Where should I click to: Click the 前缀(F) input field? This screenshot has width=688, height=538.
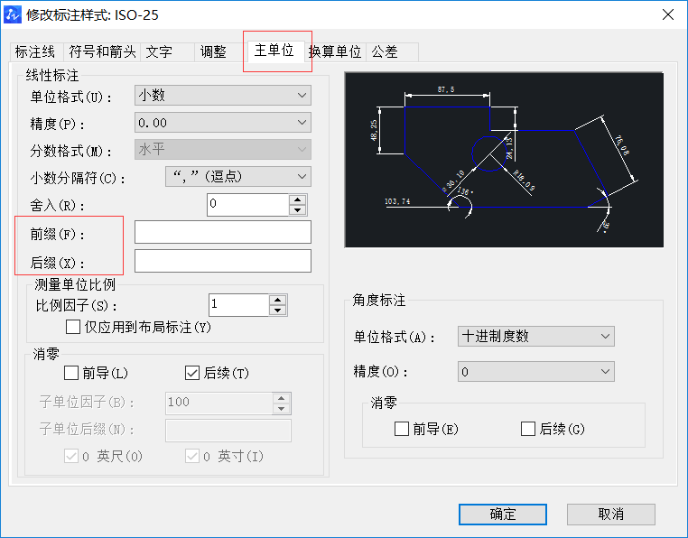click(222, 233)
